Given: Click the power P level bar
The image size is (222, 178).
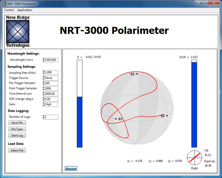Looking at the screenshot, I should tap(79, 103).
